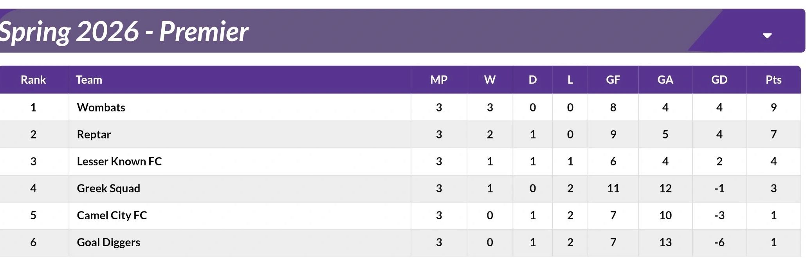Screen dimensions: 806x258
Task: Open the Lesser Known FC team name
Action: click(119, 161)
